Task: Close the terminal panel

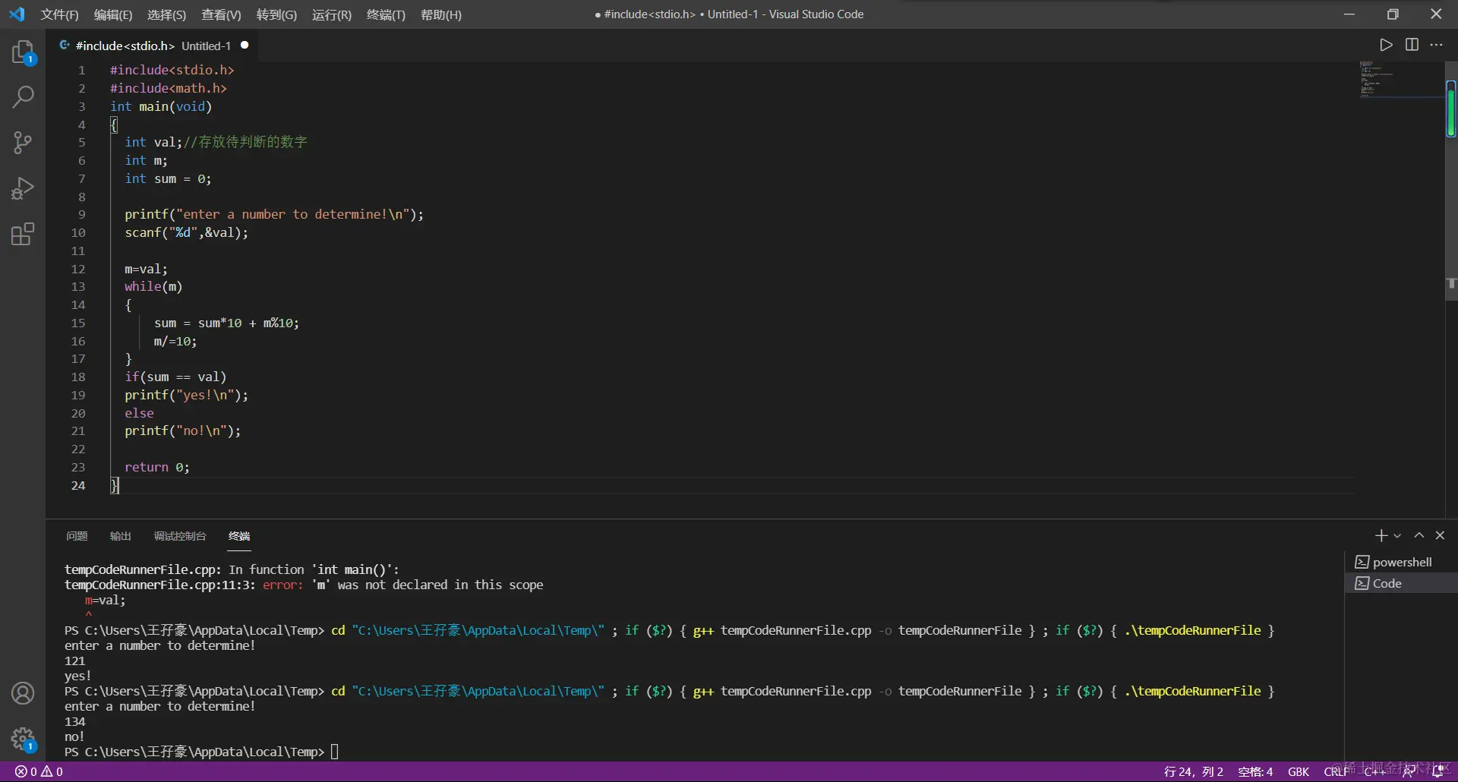Action: pos(1440,536)
